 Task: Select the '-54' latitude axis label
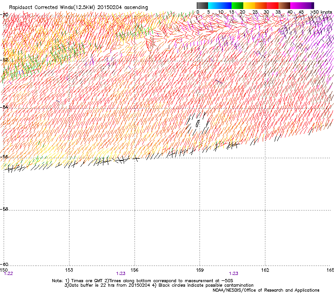click(x=4, y=107)
